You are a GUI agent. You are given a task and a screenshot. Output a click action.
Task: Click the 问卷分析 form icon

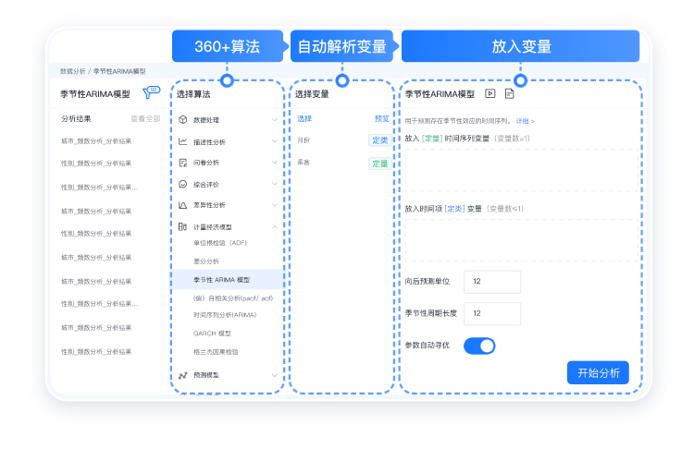point(183,163)
